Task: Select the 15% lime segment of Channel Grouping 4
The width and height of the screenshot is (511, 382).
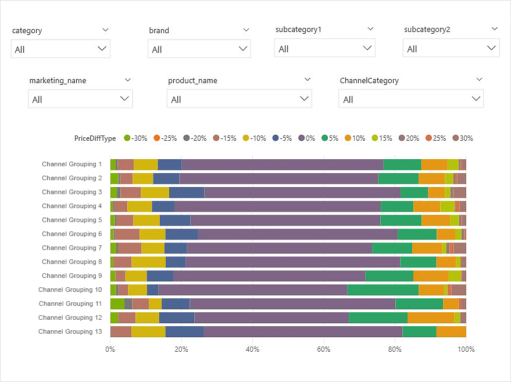Action: pyautogui.click(x=448, y=206)
